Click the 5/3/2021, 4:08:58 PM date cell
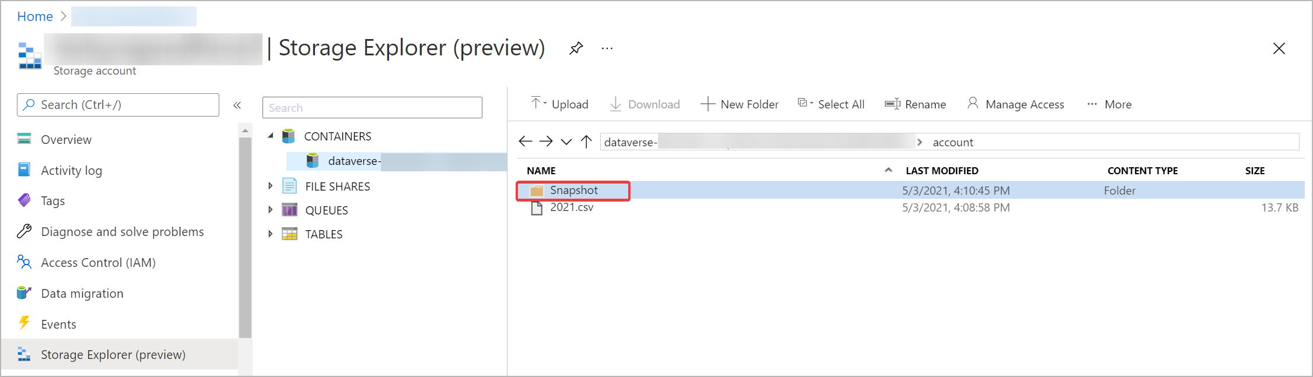The image size is (1313, 377). tap(955, 207)
